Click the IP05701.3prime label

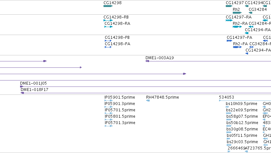(x=120, y=123)
